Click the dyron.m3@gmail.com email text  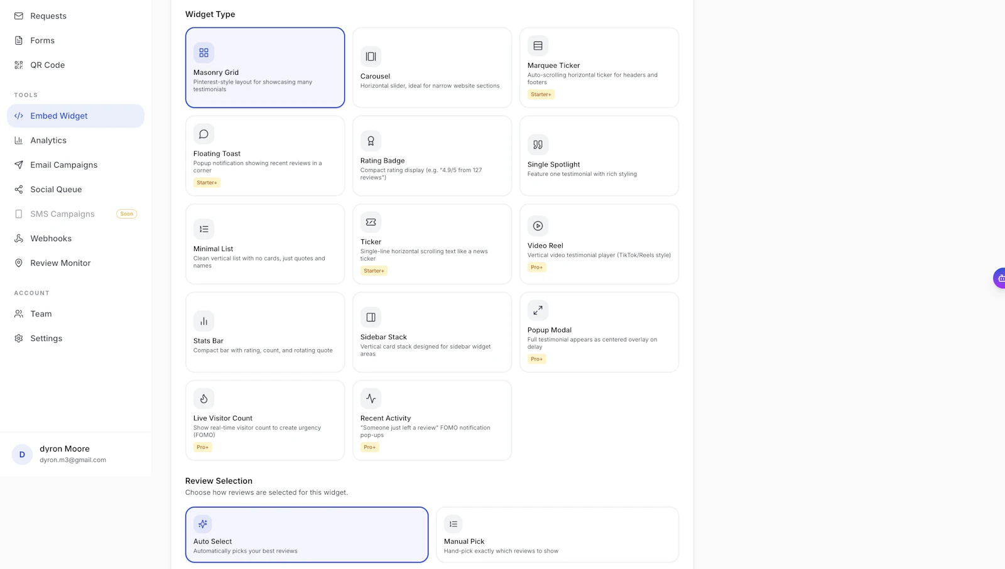[73, 460]
